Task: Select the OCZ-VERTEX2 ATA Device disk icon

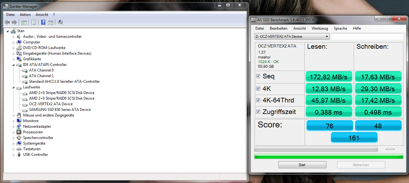Action: pos(25,104)
